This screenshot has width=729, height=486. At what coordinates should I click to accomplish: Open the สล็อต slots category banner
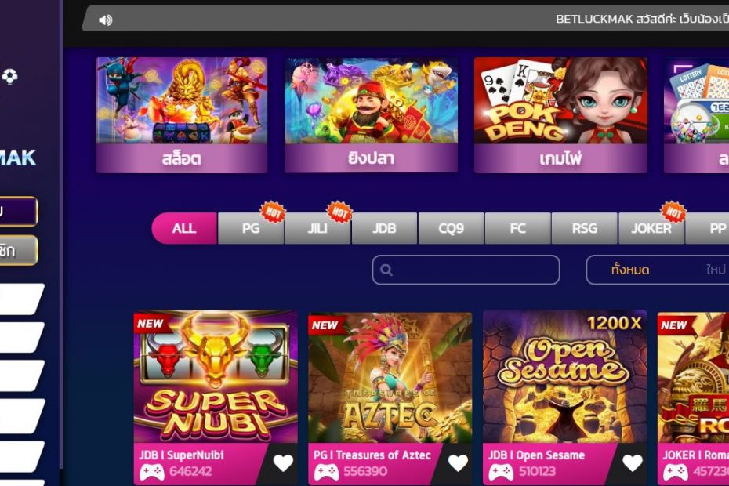(182, 115)
